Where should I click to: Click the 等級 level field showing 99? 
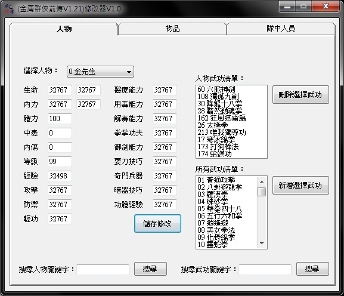click(x=60, y=162)
